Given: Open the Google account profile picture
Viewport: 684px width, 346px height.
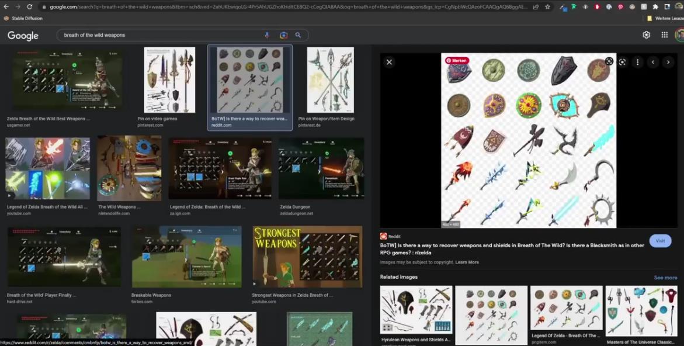Looking at the screenshot, I should 680,35.
